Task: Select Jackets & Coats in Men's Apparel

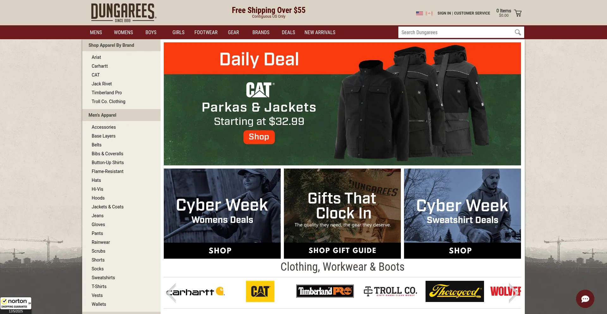Action: [x=107, y=207]
